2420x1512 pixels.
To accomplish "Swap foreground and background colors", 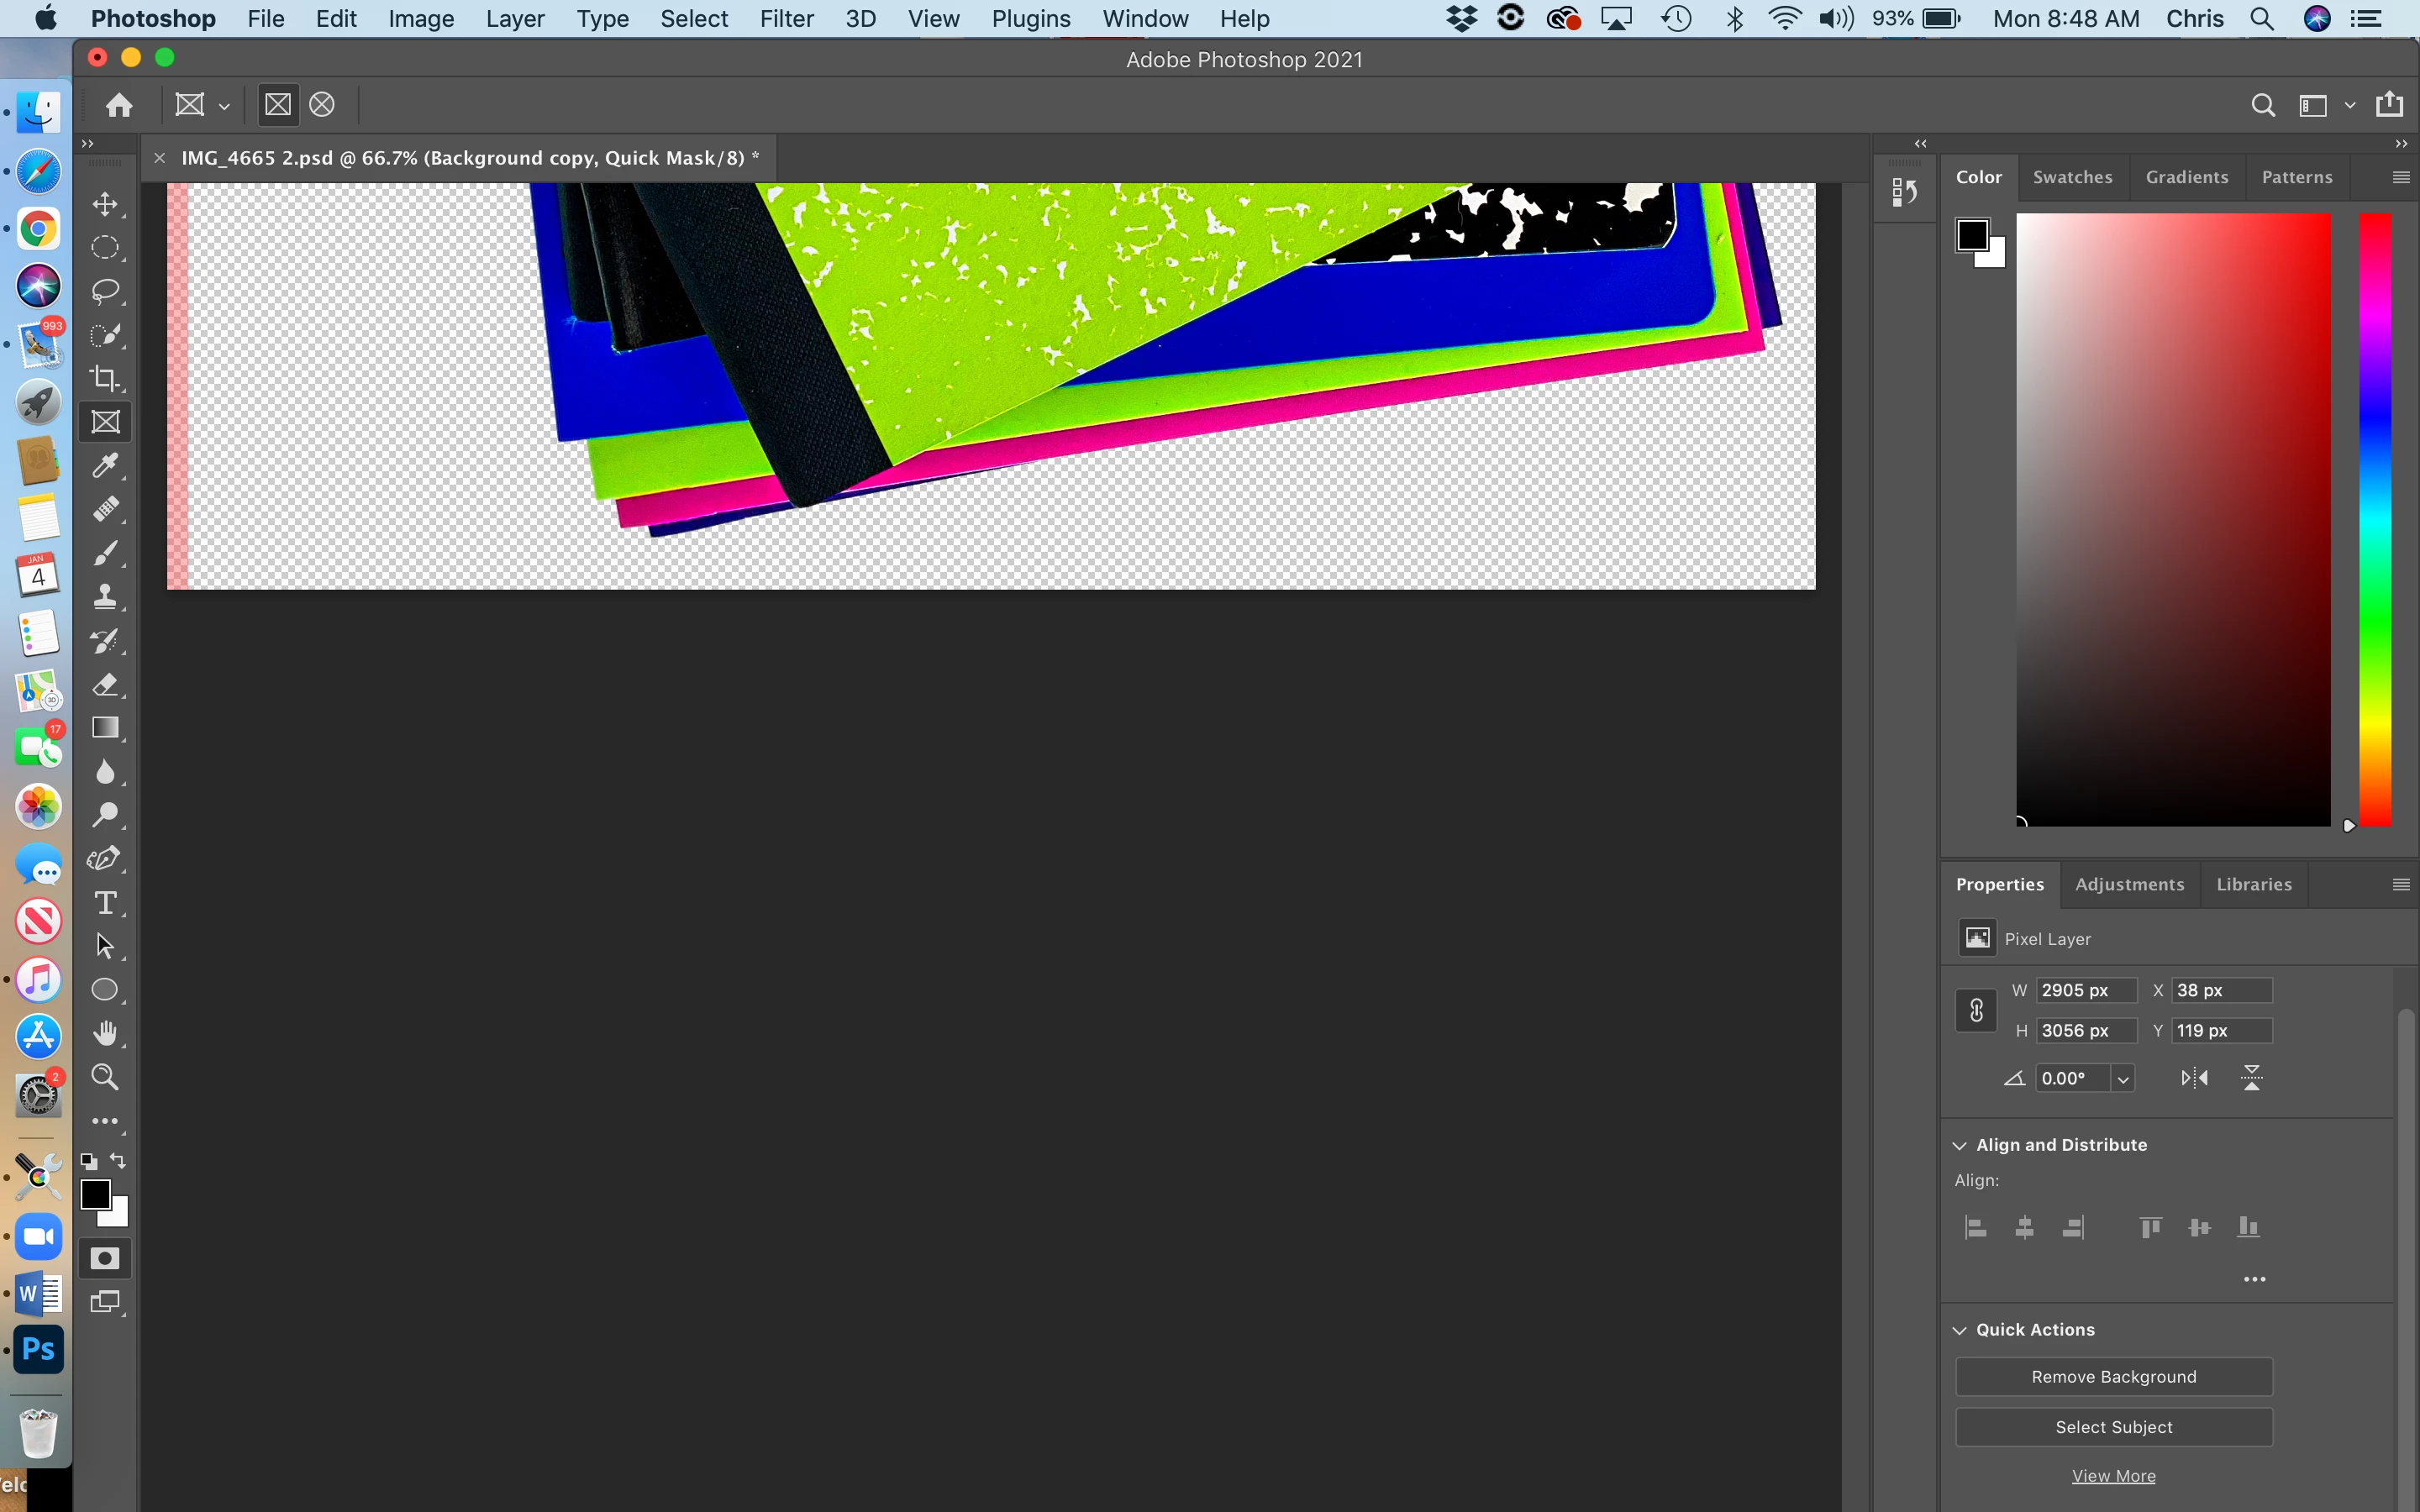I will click(119, 1161).
